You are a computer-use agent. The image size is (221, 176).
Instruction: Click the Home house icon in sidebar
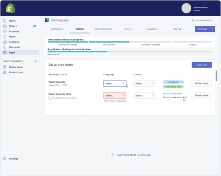click(5, 21)
